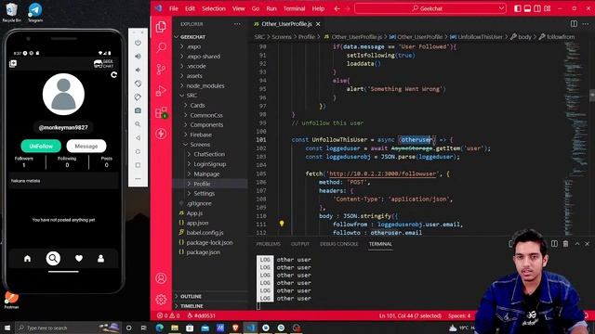This screenshot has width=595, height=334.
Task: Click the emulator screenshot camera icon
Action: click(138, 110)
